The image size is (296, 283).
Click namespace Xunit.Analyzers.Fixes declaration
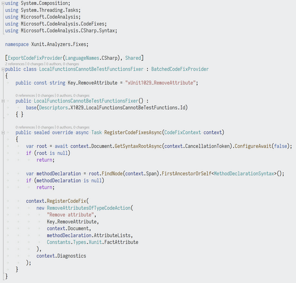(x=46, y=45)
